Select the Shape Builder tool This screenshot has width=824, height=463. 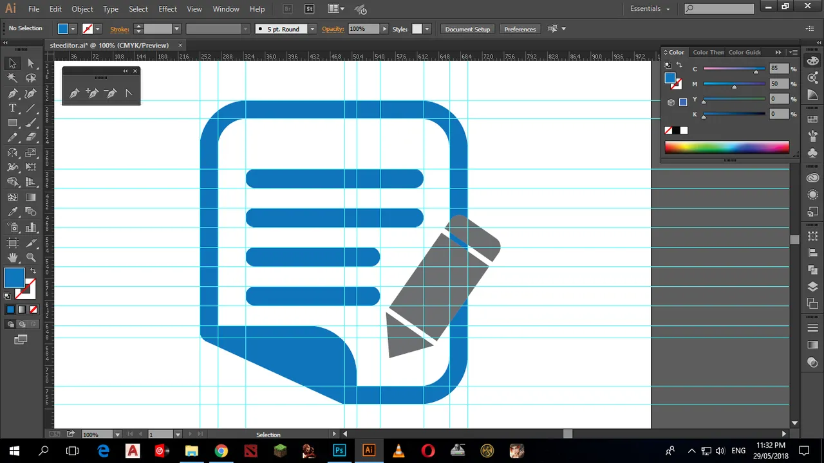(12, 183)
